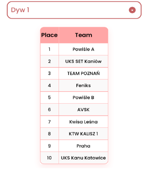Click place number 5 cell
This screenshot has height=171, width=147.
49,98
